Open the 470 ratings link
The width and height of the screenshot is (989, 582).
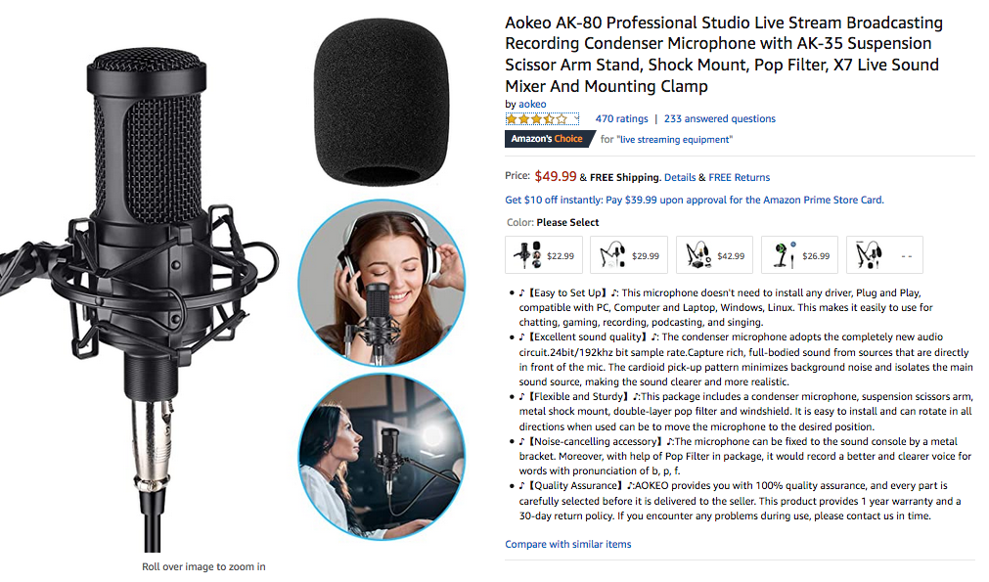pyautogui.click(x=621, y=119)
